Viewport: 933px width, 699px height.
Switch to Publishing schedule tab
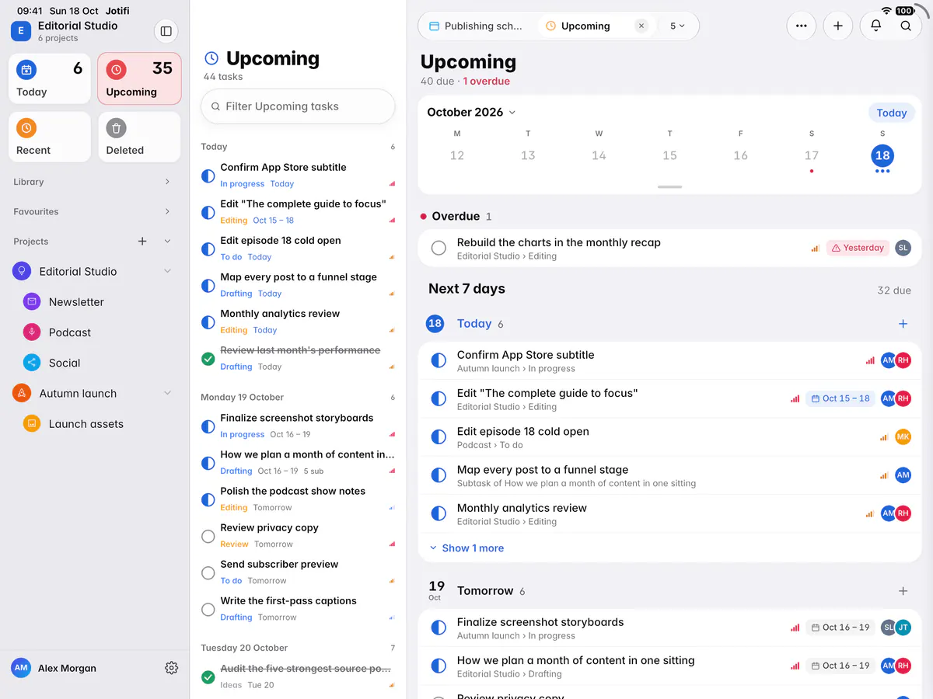pyautogui.click(x=476, y=26)
